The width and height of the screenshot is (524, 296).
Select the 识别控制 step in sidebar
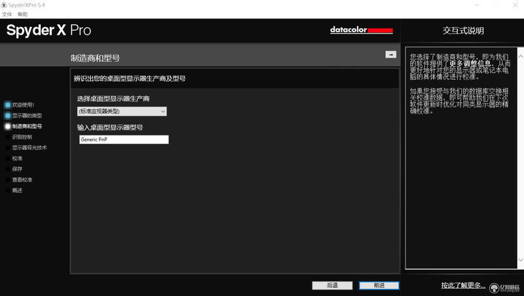tap(19, 137)
